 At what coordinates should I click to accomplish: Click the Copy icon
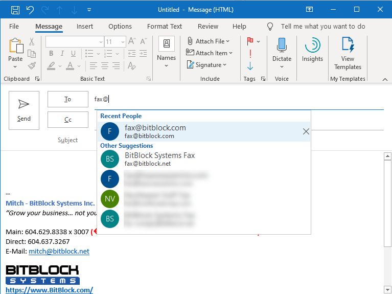pos(32,54)
